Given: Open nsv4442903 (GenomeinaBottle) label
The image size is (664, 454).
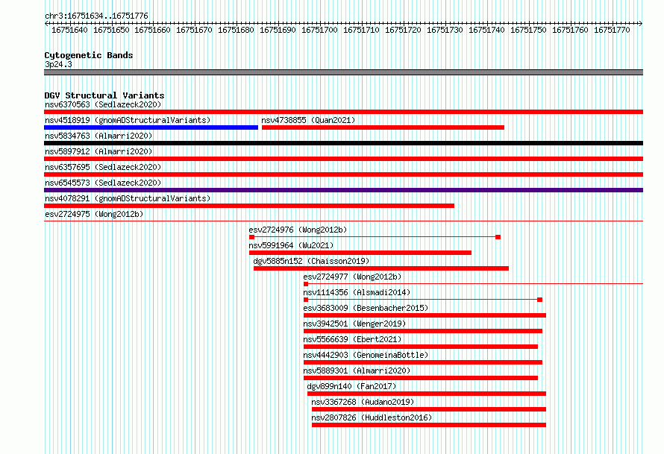Looking at the screenshot, I should (x=366, y=355).
